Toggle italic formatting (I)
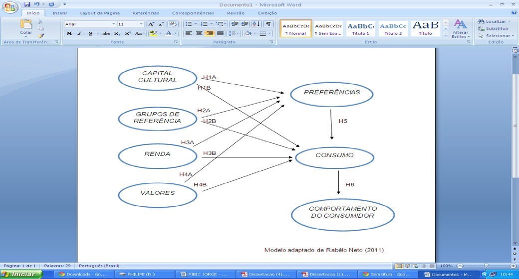The width and height of the screenshot is (519, 279). point(80,33)
